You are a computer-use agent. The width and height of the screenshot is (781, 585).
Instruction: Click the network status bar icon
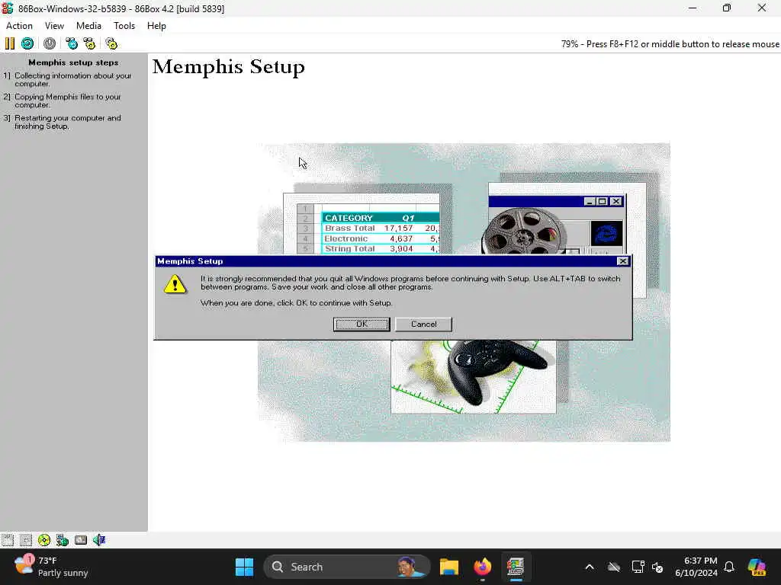coord(63,540)
